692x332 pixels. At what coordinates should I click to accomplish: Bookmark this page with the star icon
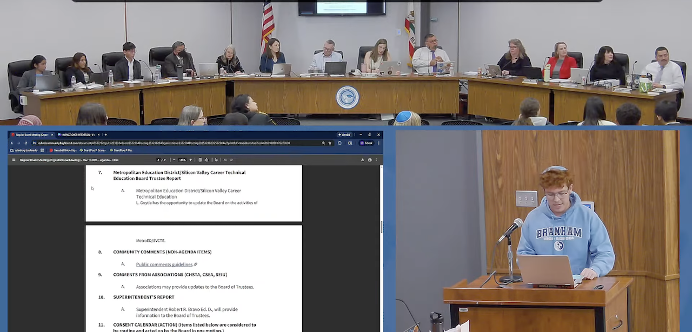click(330, 143)
